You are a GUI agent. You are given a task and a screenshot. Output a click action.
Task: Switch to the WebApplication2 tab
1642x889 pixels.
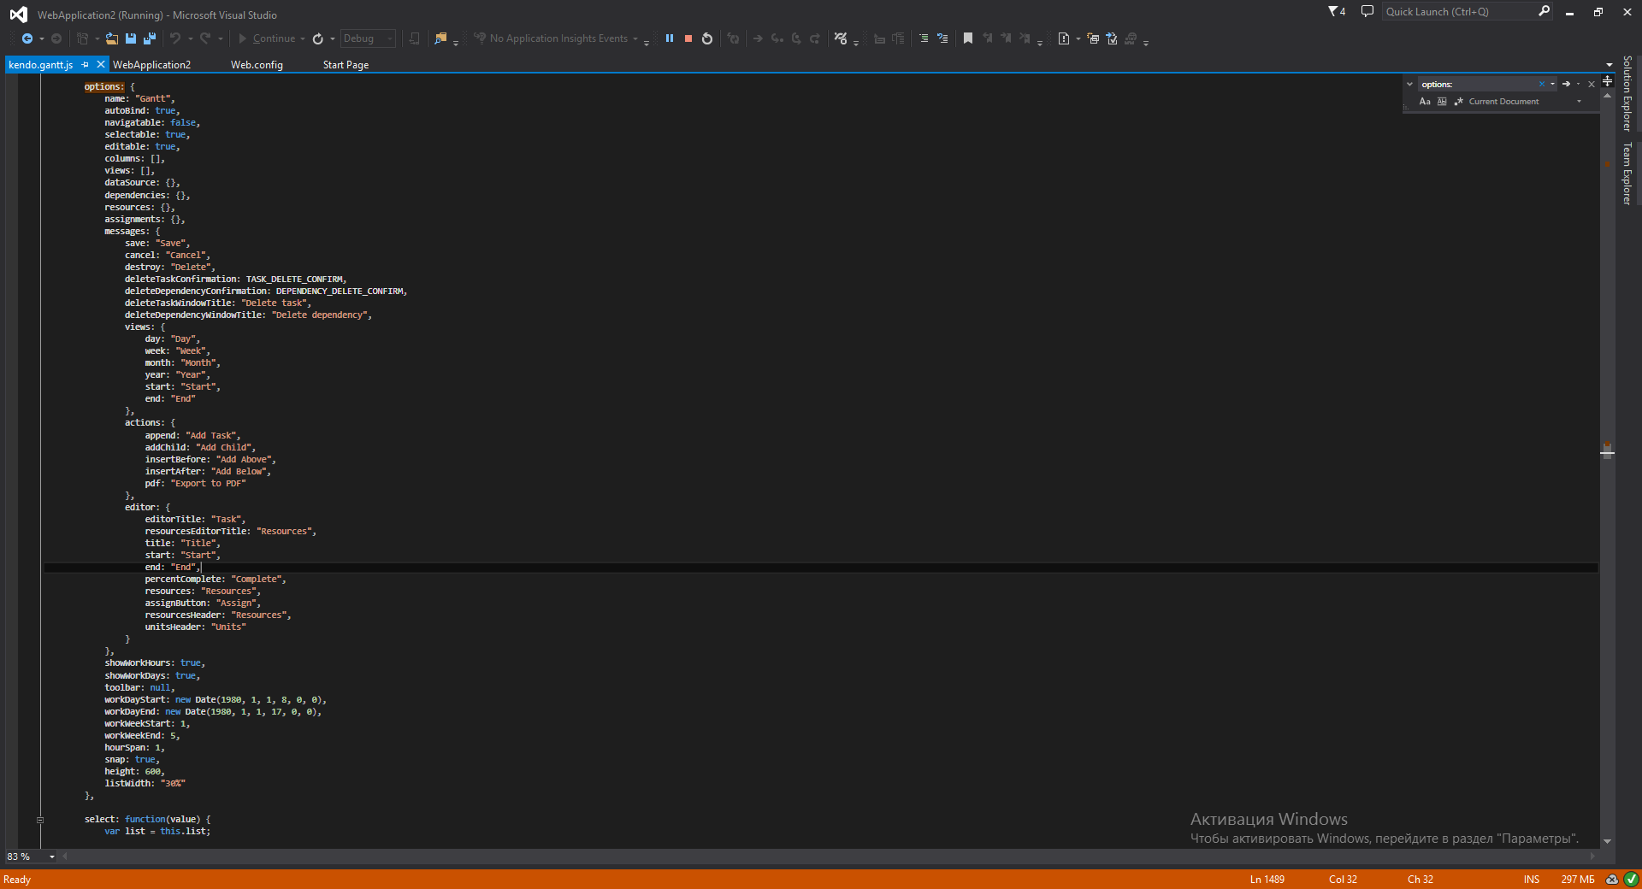pyautogui.click(x=152, y=65)
